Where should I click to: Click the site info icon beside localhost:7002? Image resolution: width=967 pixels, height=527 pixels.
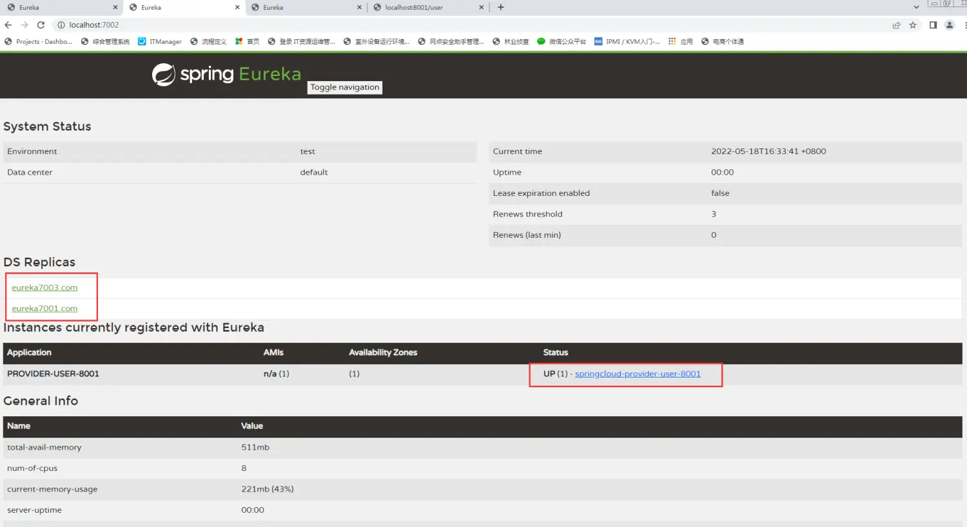point(61,25)
